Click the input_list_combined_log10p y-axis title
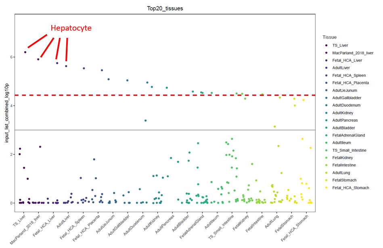Screen dimensions: 383x248 click(x=7, y=113)
